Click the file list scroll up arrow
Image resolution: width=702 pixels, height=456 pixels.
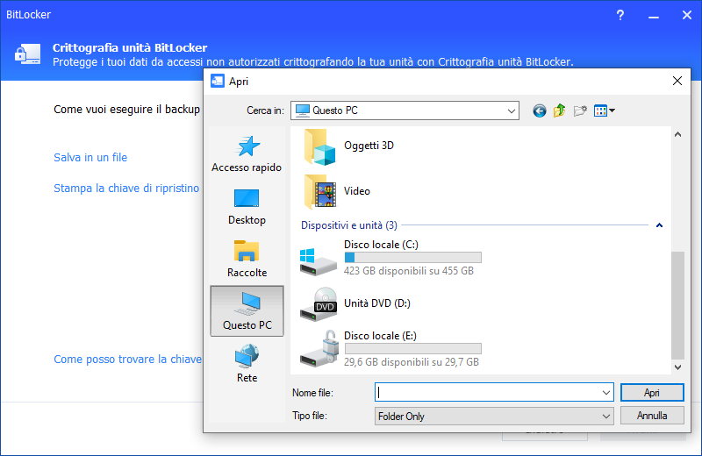click(x=677, y=134)
